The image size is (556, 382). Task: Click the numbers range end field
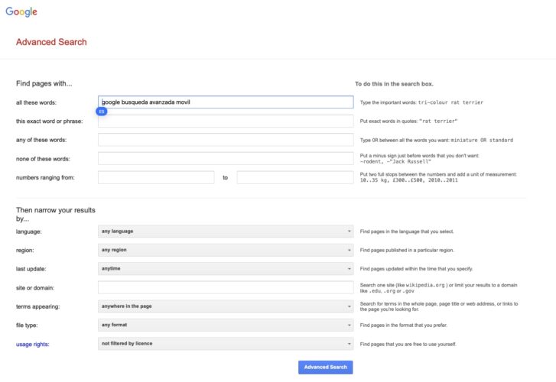[295, 177]
